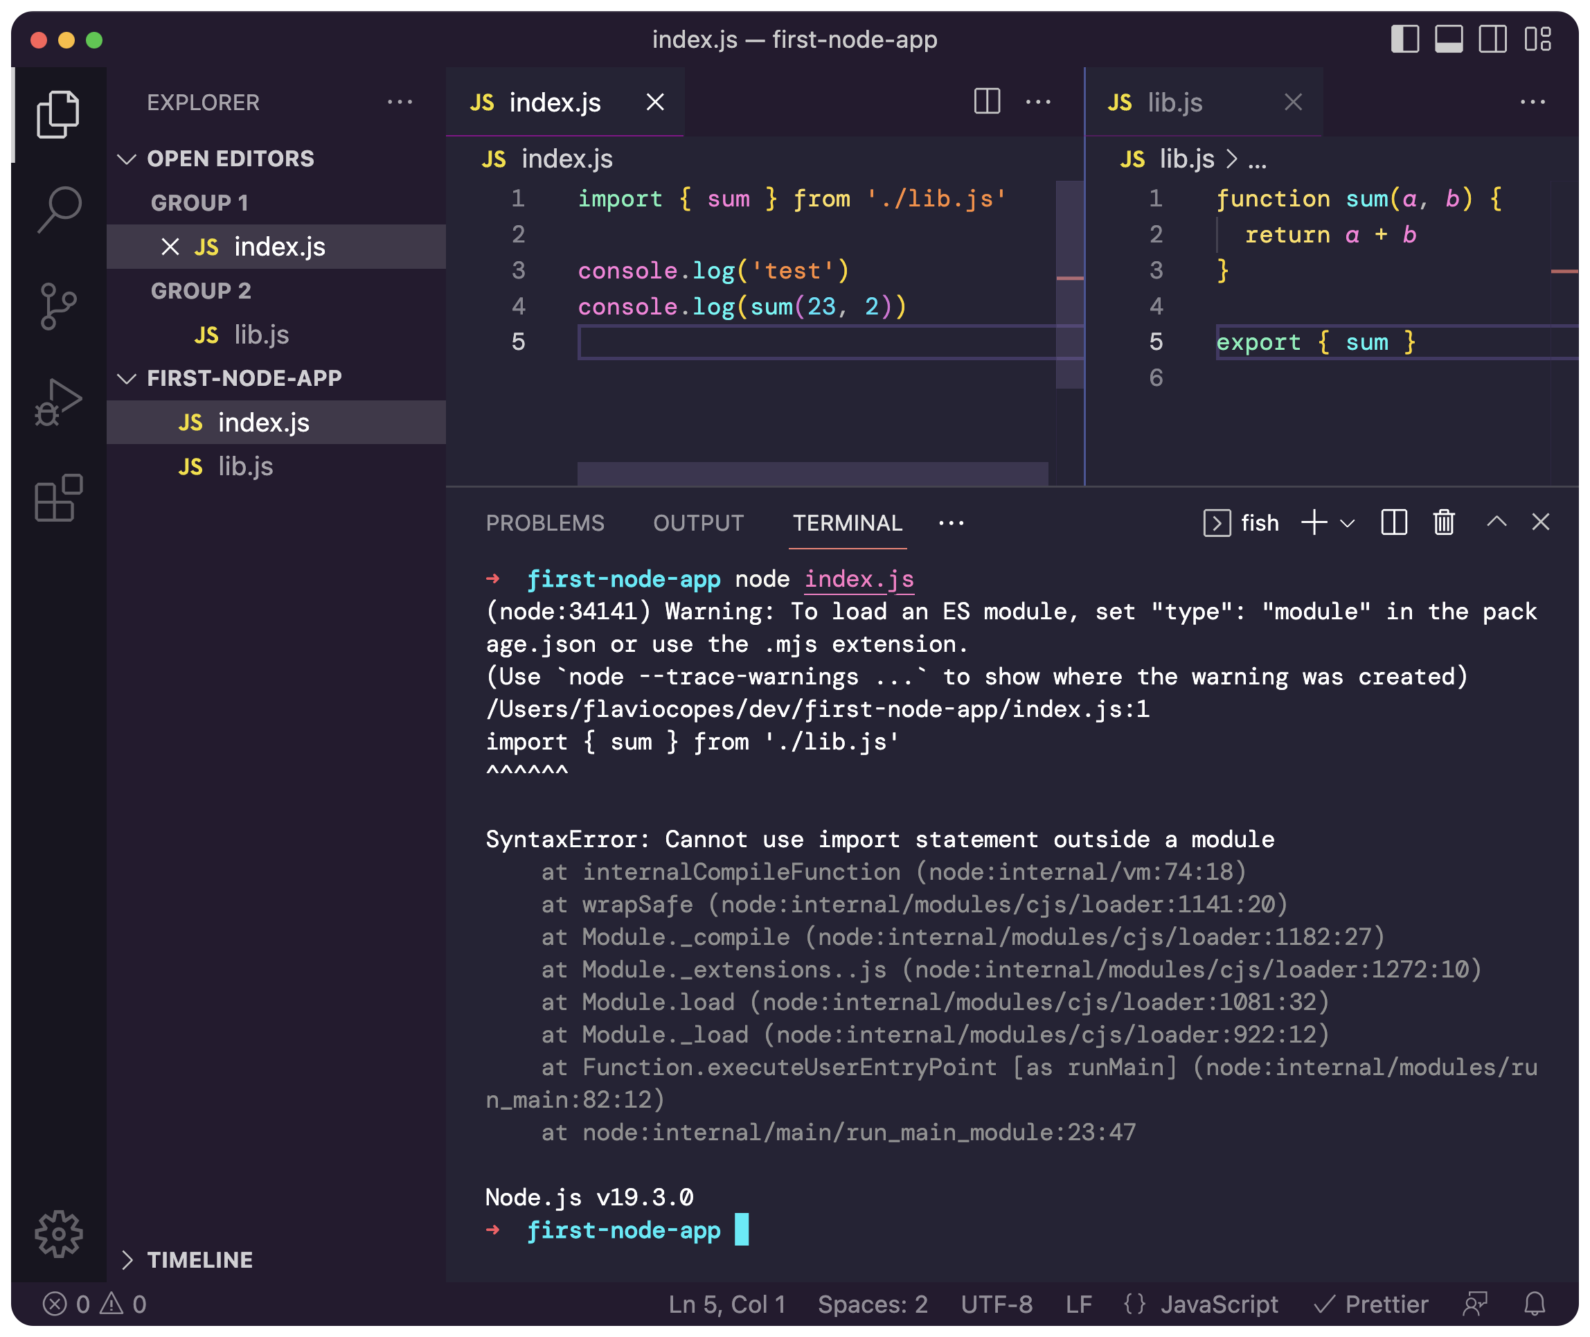The height and width of the screenshot is (1337, 1590).
Task: Toggle the primary side bar visibility
Action: [1404, 39]
